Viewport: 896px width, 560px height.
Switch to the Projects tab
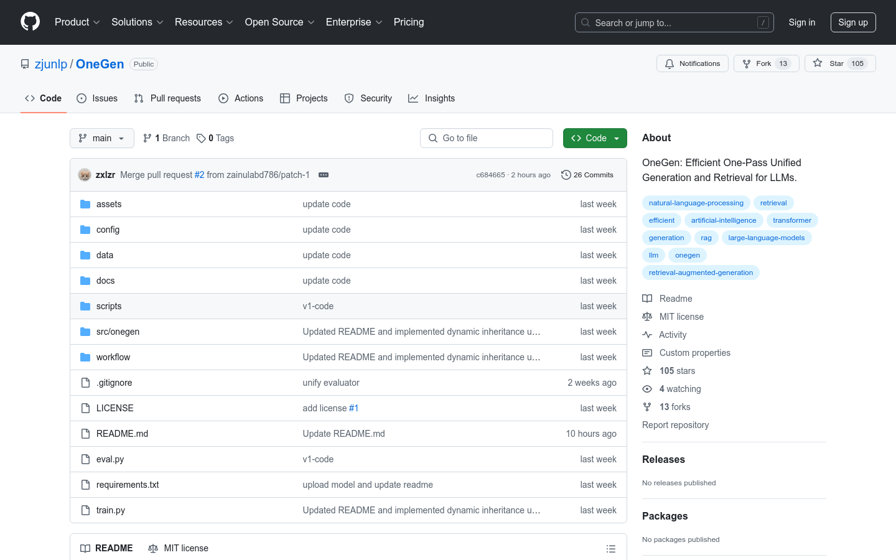click(x=304, y=98)
